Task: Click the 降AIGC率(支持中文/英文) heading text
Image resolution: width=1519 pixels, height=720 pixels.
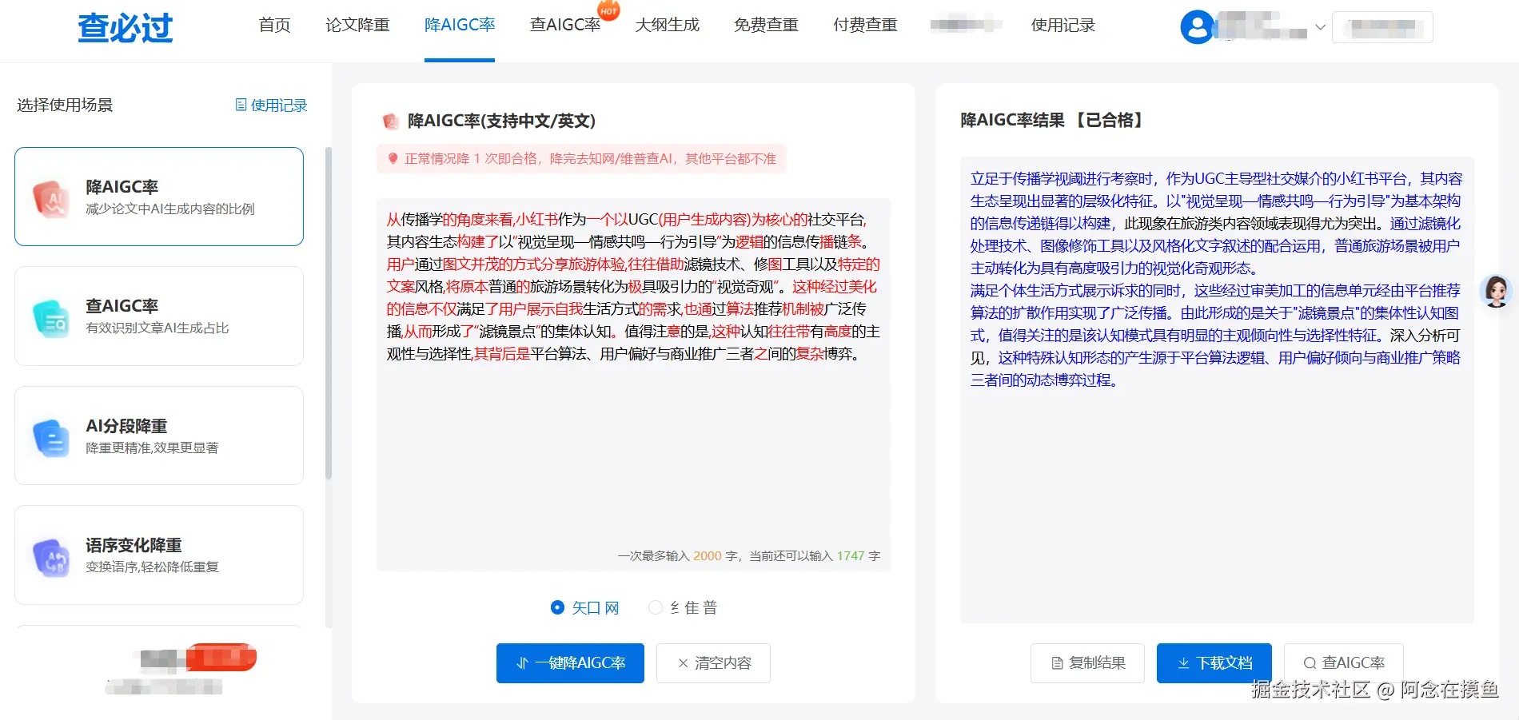Action: tap(501, 121)
